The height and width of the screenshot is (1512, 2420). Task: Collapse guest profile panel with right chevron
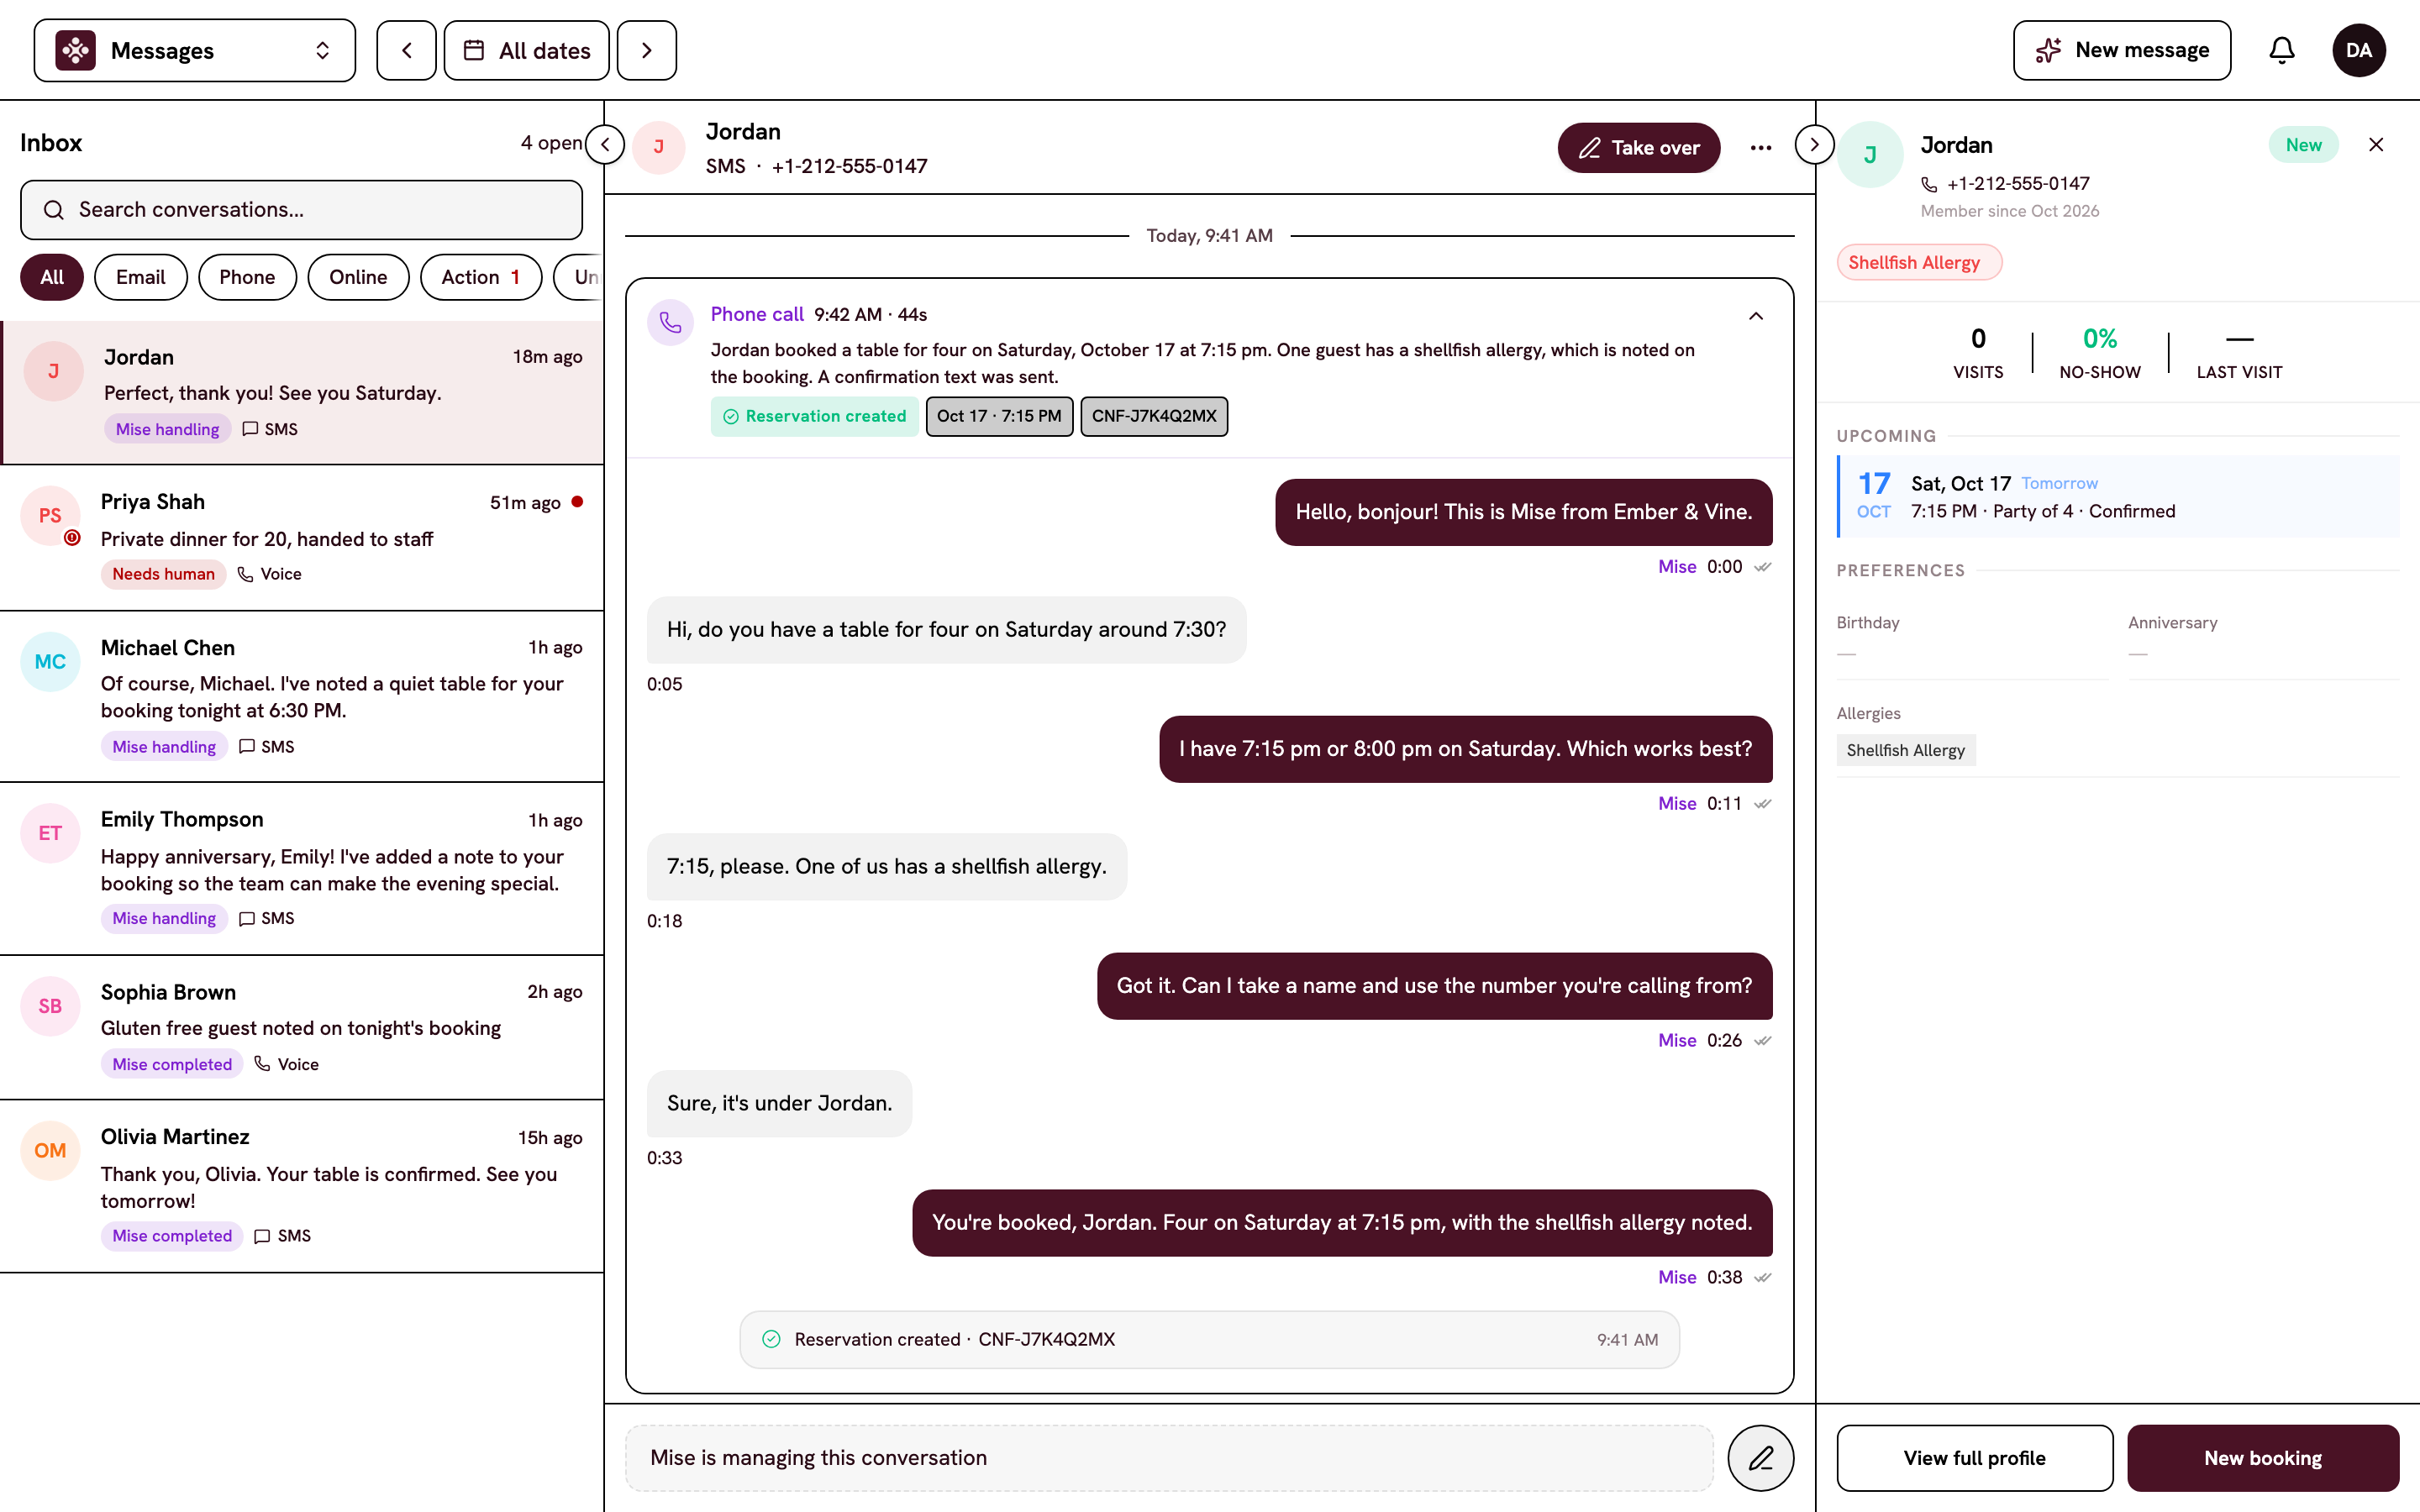pos(1814,144)
